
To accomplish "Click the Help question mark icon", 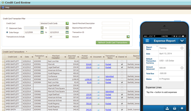I will pyautogui.click(x=3, y=7).
